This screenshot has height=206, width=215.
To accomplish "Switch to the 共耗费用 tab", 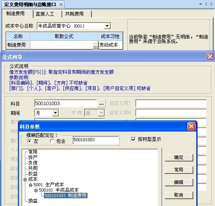I will [74, 14].
